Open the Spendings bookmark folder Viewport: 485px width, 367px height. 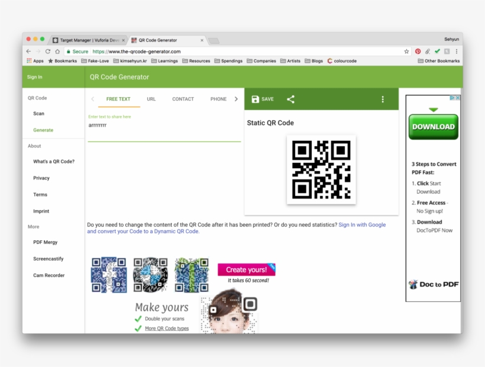point(228,61)
